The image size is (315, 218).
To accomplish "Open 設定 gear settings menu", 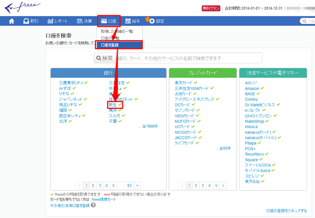I will [157, 21].
